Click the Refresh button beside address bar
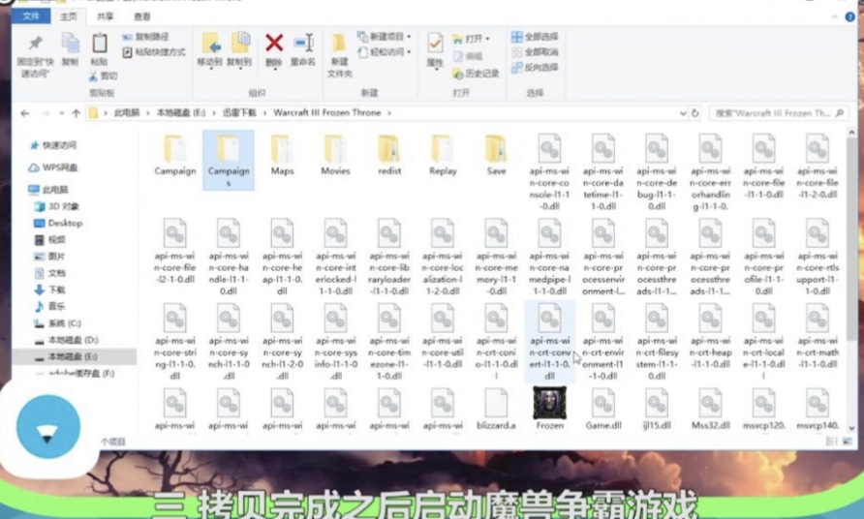Viewport: 864px width, 519px height. [695, 113]
